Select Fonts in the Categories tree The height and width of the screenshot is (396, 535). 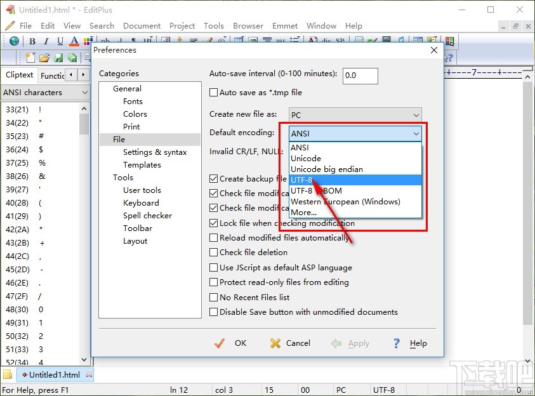click(133, 102)
